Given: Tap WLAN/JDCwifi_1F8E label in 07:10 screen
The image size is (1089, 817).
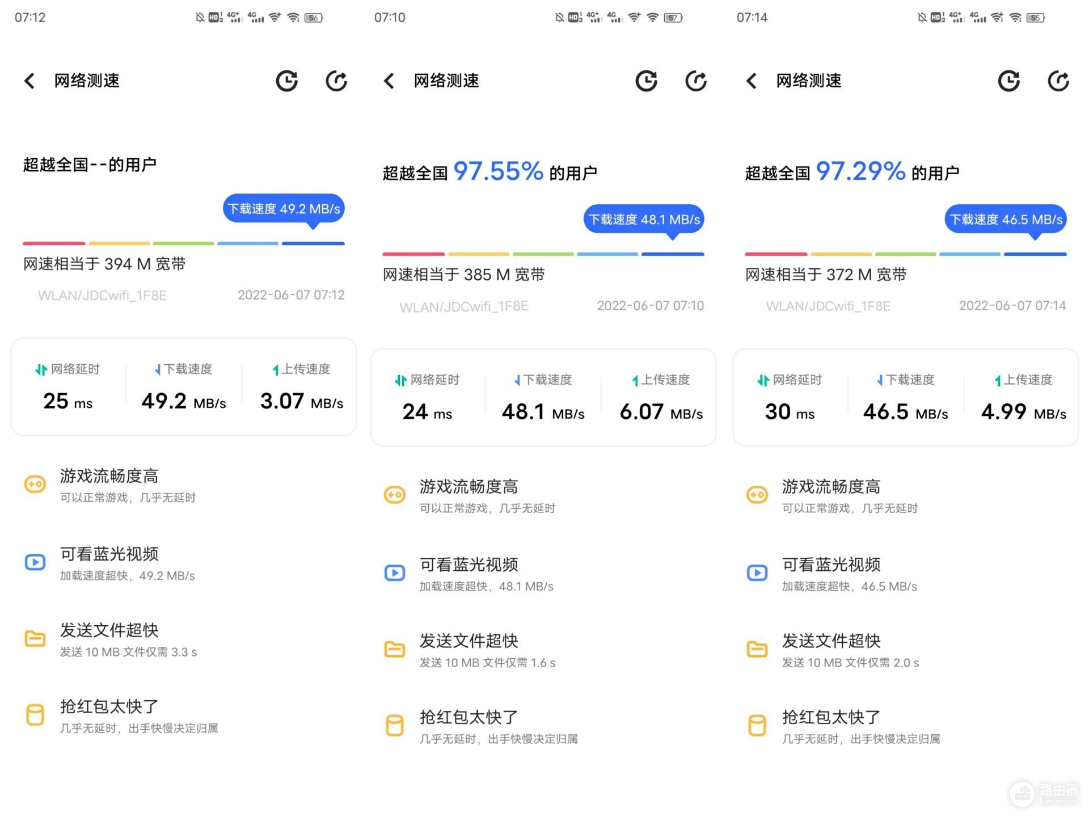Looking at the screenshot, I should 464,307.
